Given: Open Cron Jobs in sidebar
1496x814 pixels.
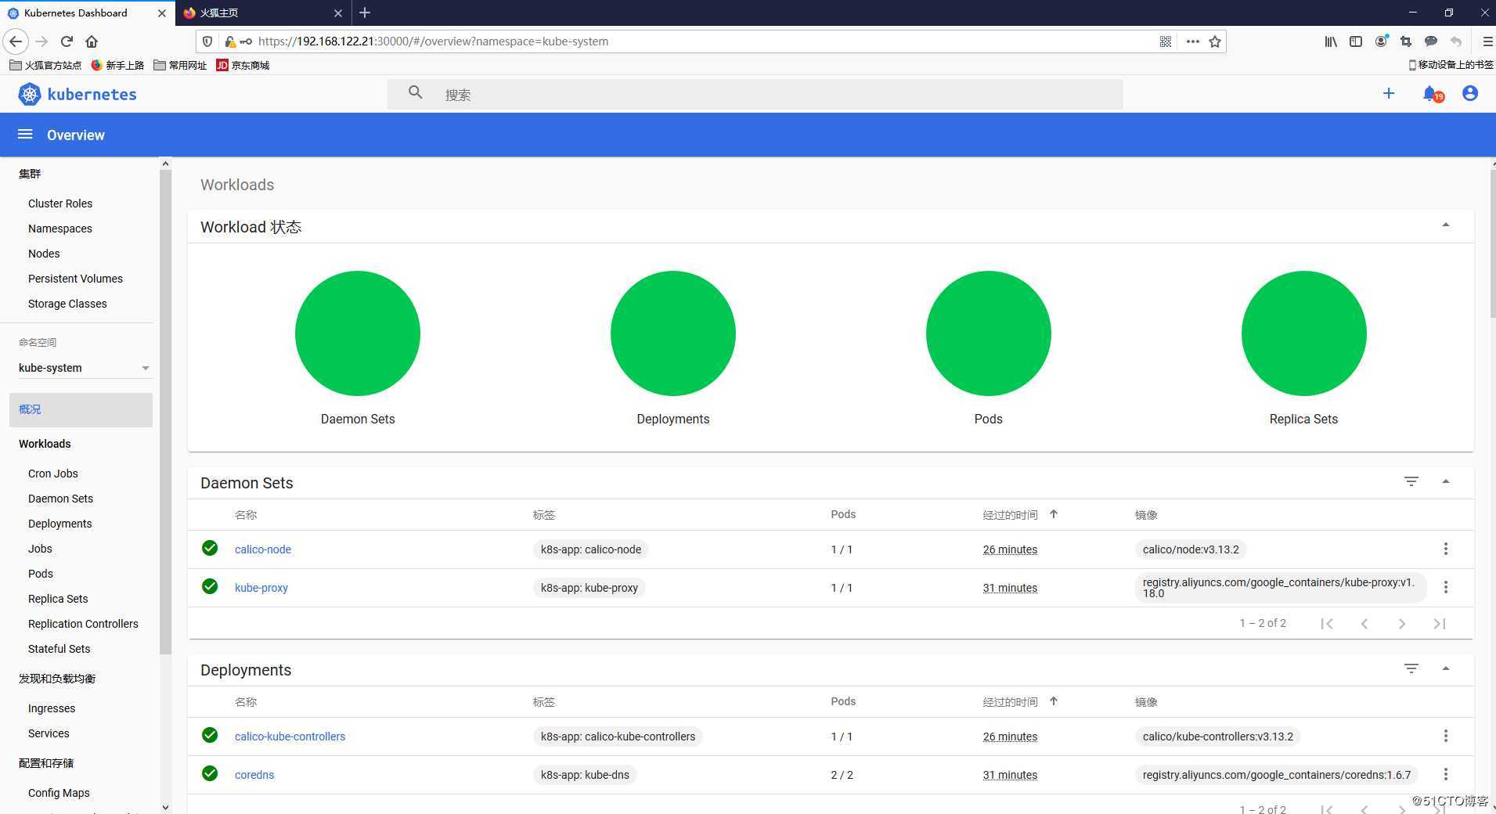Looking at the screenshot, I should click(x=53, y=474).
